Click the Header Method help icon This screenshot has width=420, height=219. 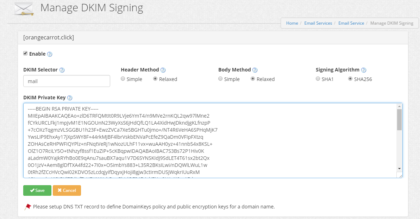[x=163, y=70]
